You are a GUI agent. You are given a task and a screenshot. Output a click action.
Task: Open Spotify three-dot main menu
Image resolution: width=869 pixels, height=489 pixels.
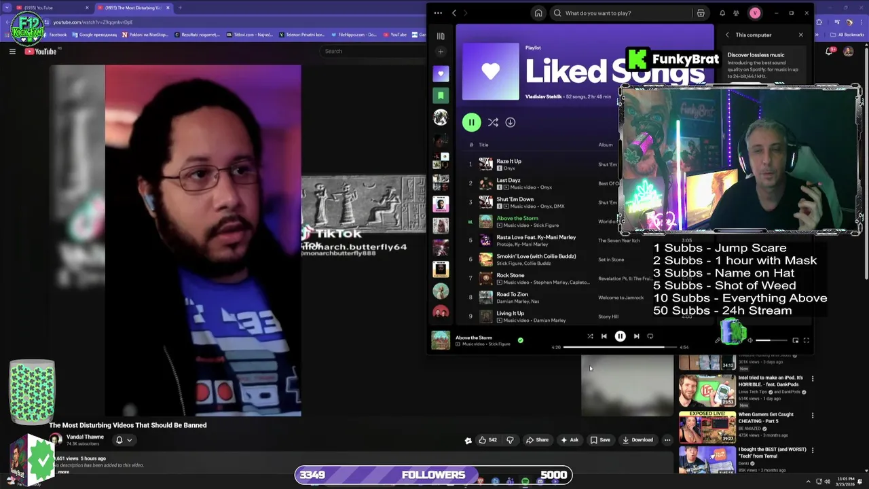click(x=438, y=13)
